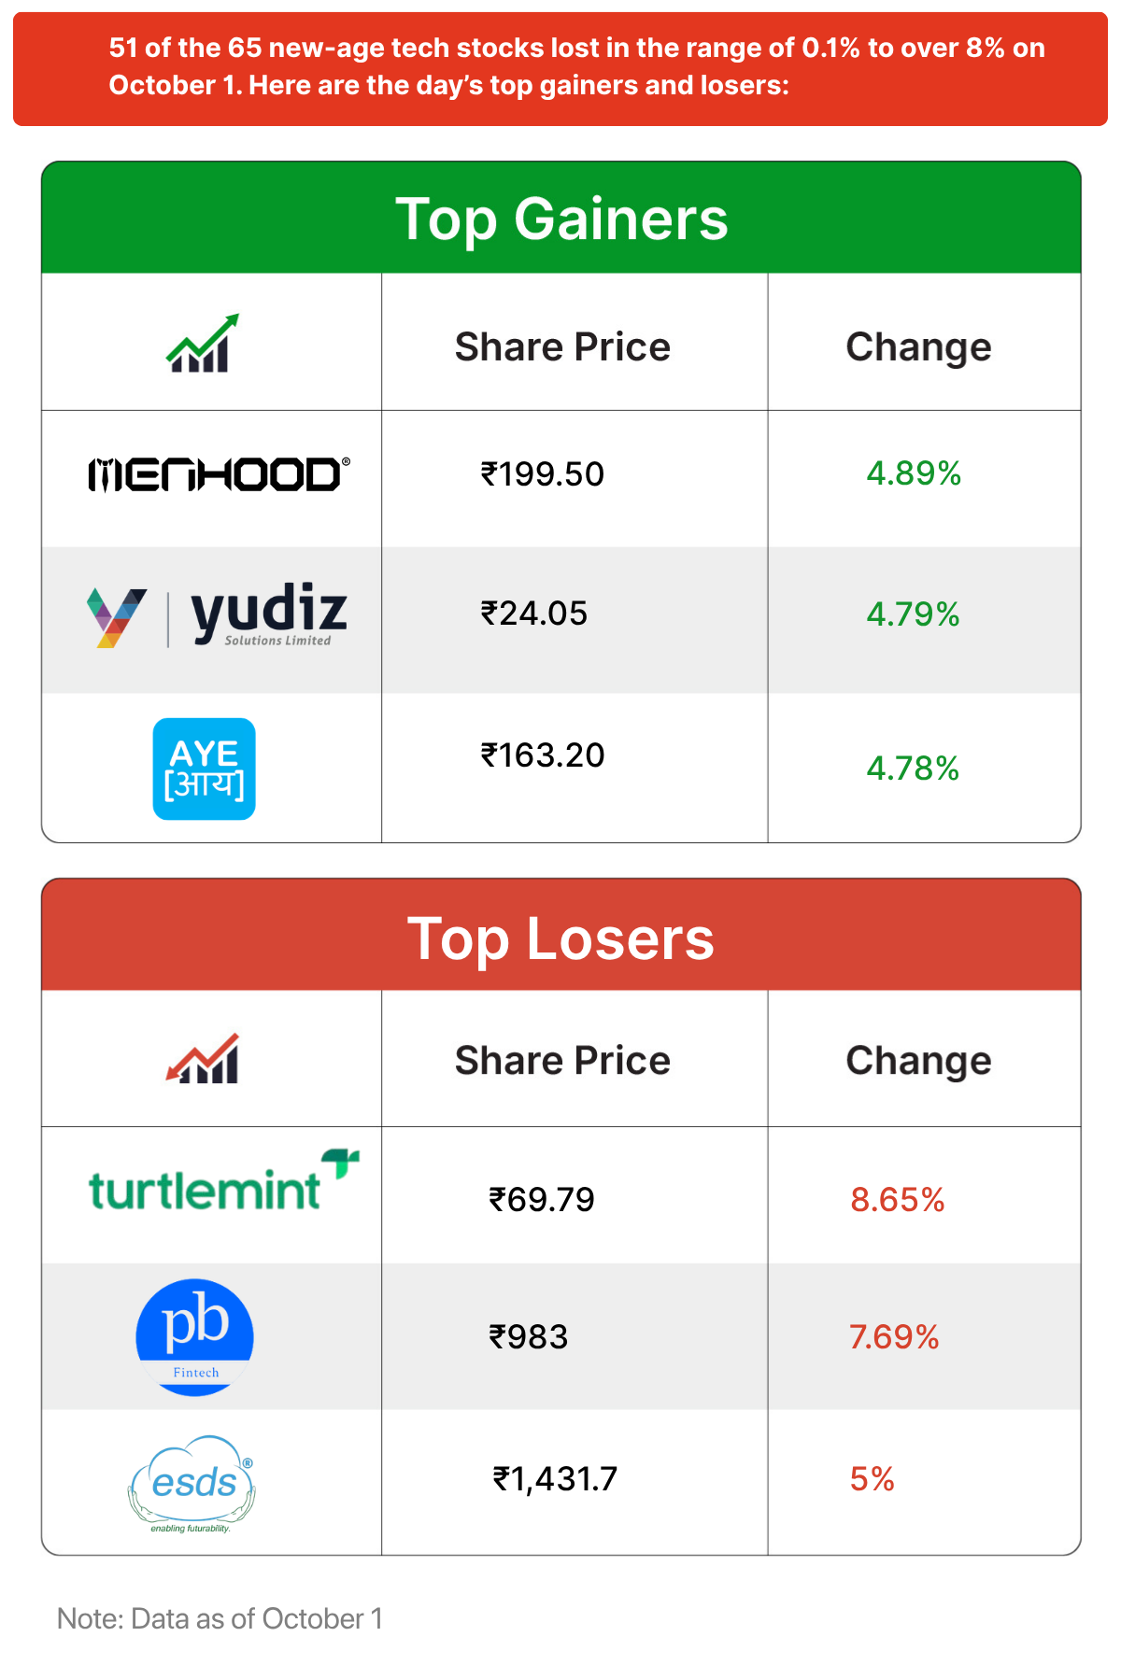
Task: Click the ESDS cloud logo
Action: pos(192,1484)
